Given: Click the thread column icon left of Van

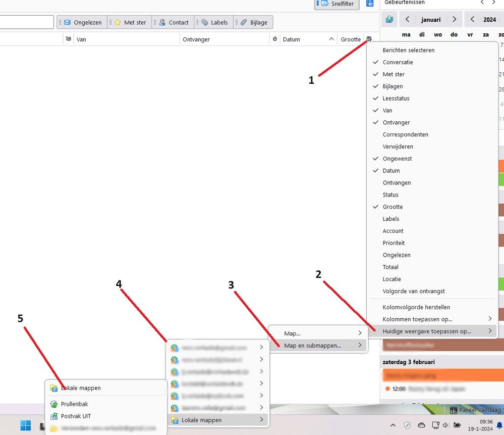Looking at the screenshot, I should tap(68, 39).
